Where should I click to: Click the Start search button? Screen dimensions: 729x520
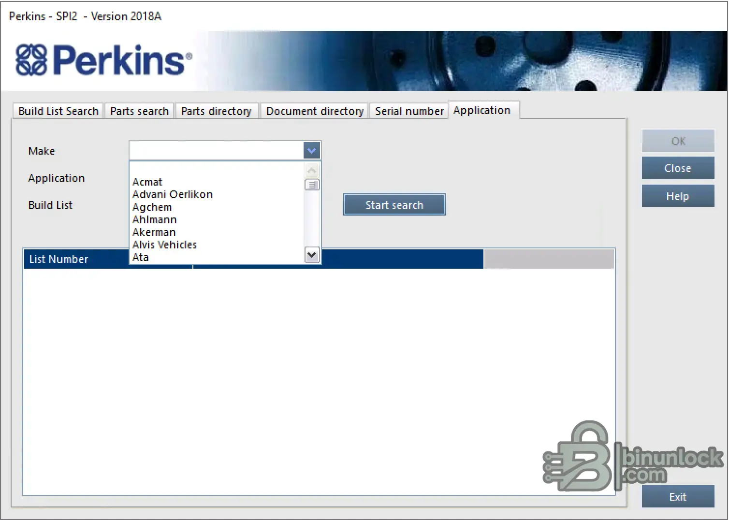394,205
